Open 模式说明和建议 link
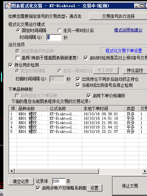147x196 pixels. coord(128,30)
